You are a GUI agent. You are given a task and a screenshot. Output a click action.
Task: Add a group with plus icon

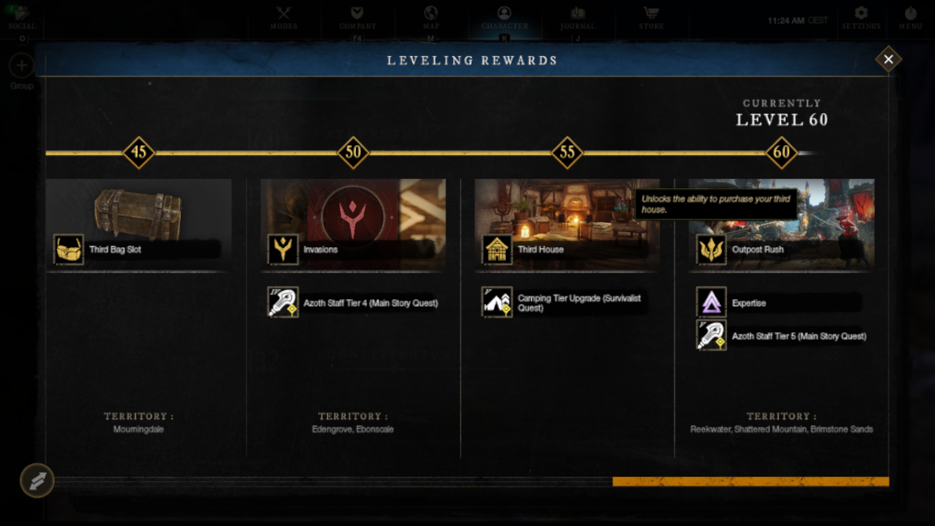[22, 66]
